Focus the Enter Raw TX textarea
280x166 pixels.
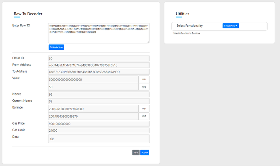pyautogui.click(x=99, y=33)
